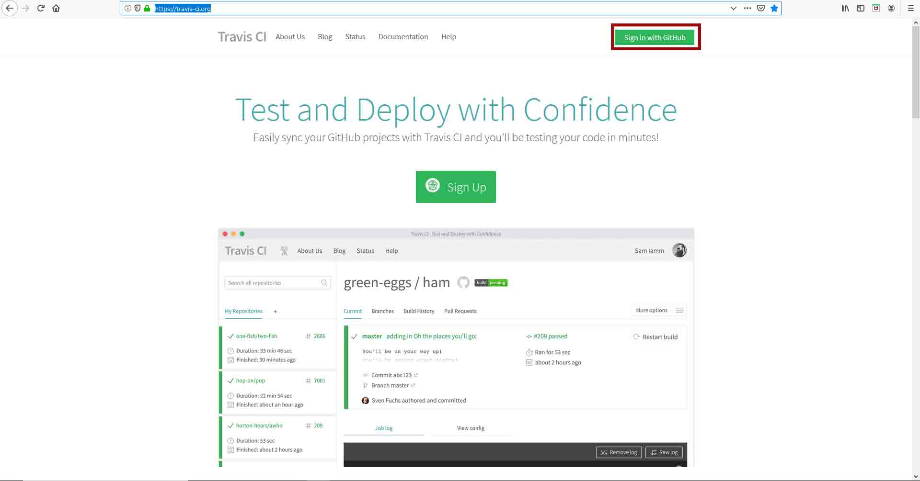Click the Travis CI logo in header
The image size is (920, 481).
tap(242, 37)
